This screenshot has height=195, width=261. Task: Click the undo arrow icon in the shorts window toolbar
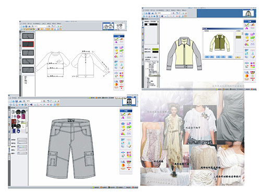click(48, 101)
